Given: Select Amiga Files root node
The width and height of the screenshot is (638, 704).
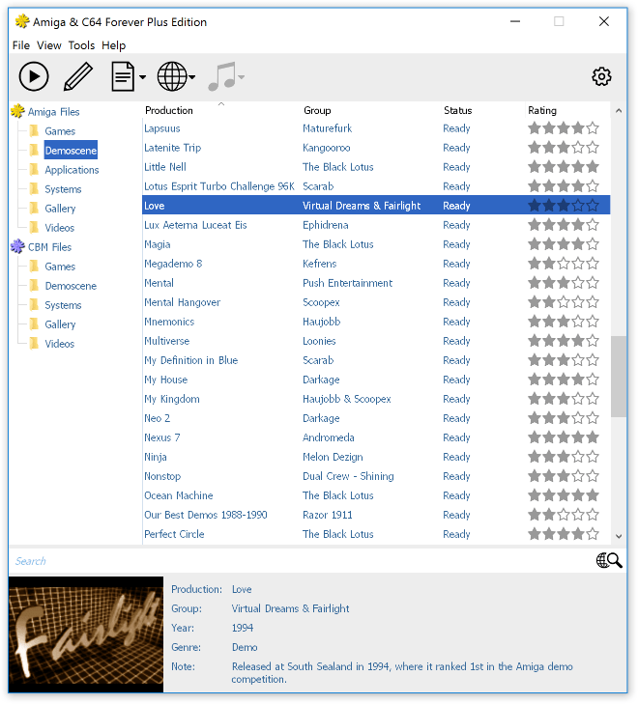Looking at the screenshot, I should [53, 112].
